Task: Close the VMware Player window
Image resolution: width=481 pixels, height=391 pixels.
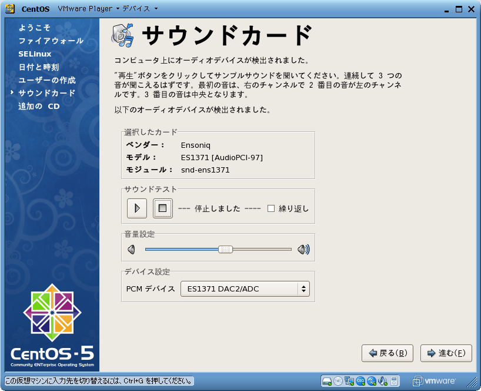Action: click(x=472, y=9)
